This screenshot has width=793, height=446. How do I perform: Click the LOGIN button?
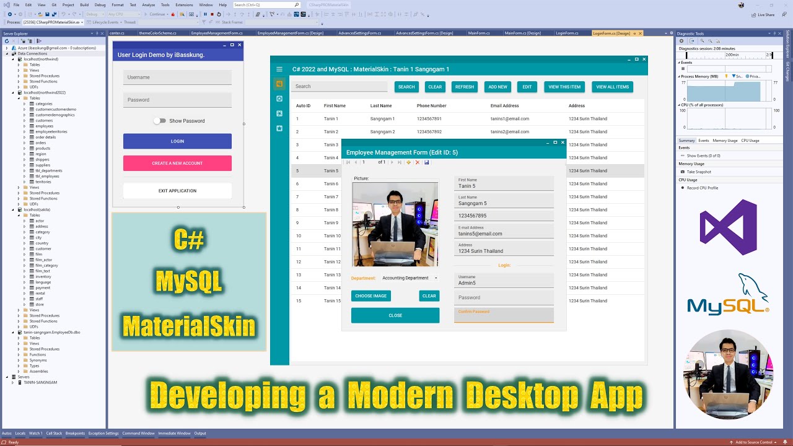click(177, 141)
